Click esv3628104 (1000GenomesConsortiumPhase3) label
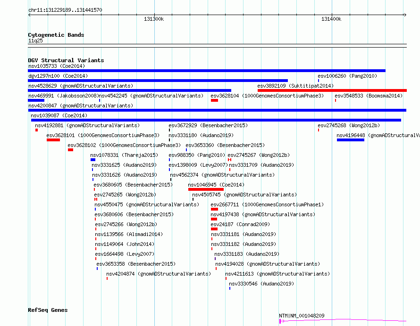The image size is (420, 326). 267,96
